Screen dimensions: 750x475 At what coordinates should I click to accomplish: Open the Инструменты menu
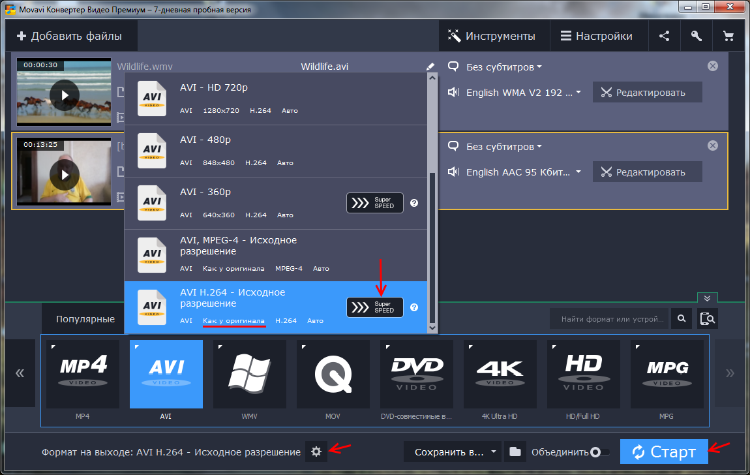(x=494, y=36)
